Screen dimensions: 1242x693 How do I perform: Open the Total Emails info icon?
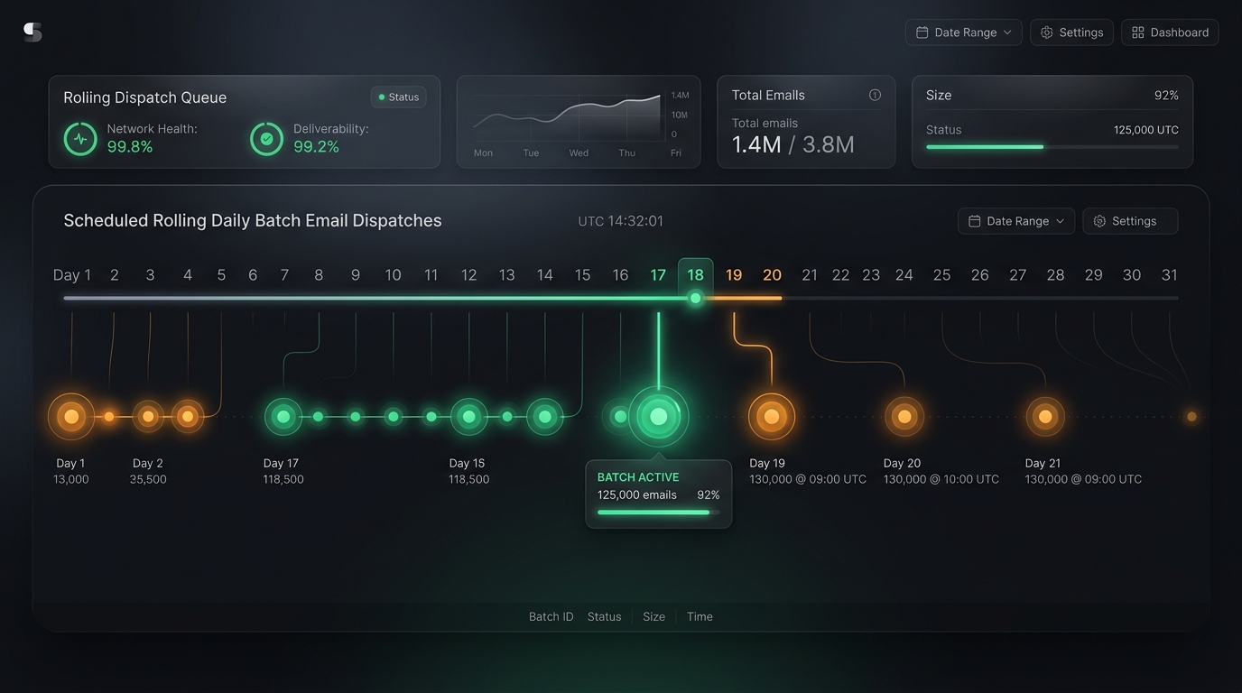875,95
